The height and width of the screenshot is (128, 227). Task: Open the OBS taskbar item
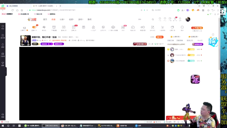(51, 126)
